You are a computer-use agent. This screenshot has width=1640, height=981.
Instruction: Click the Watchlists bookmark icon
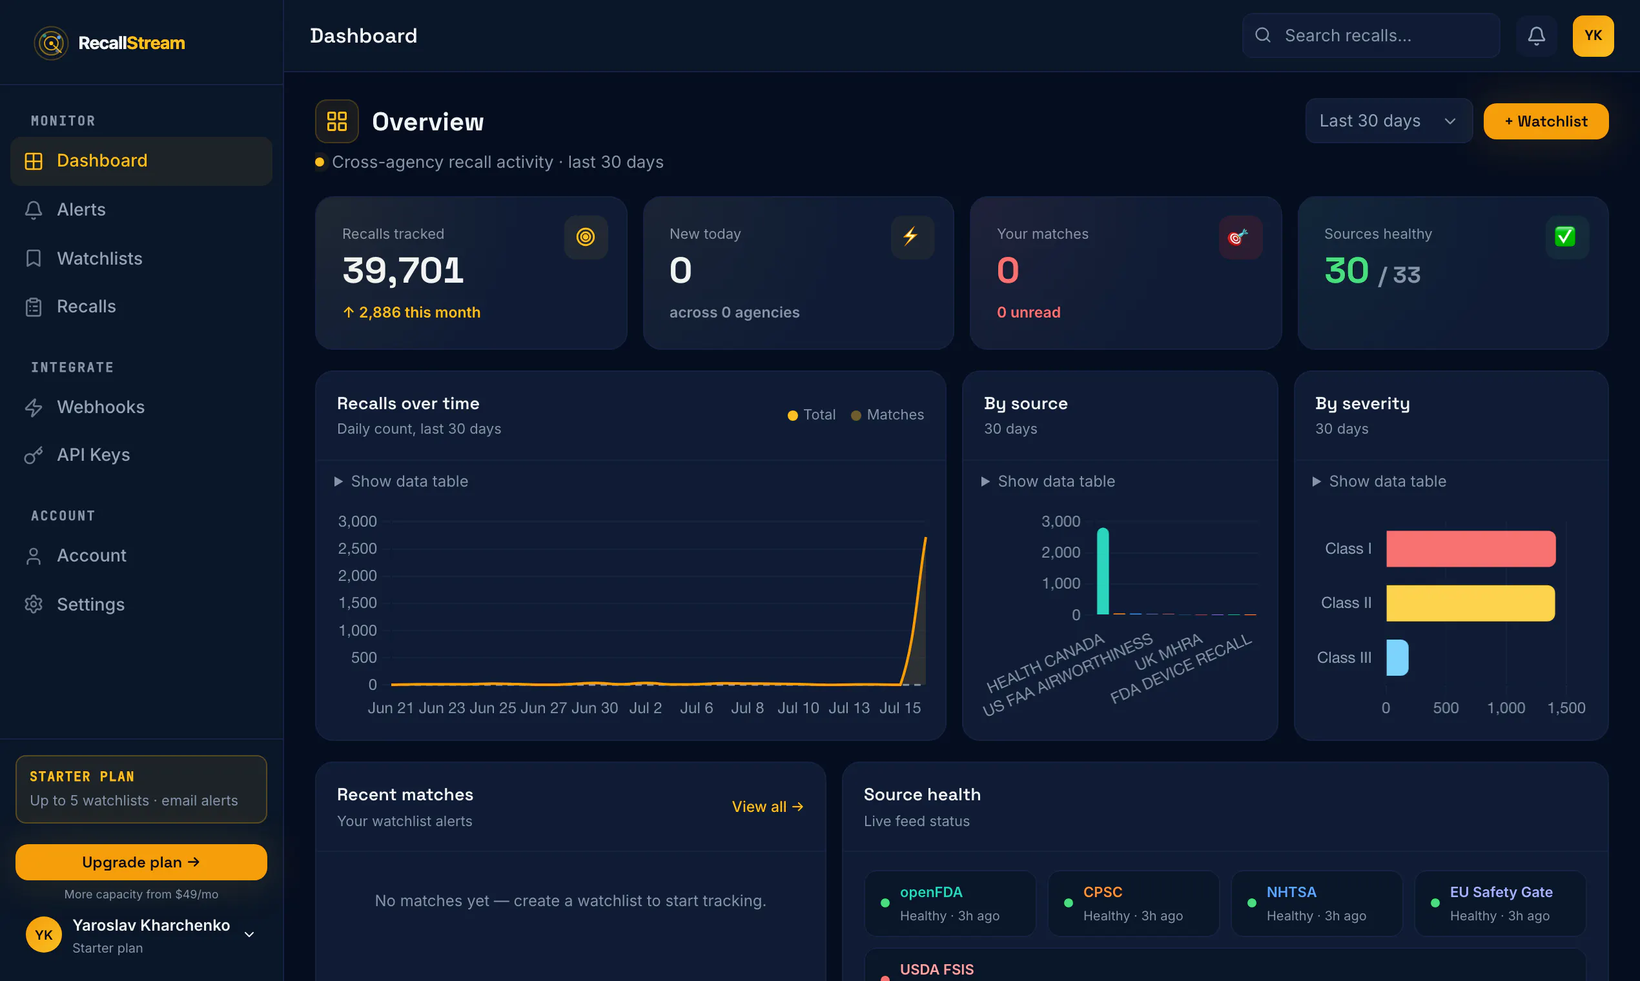[x=34, y=258]
